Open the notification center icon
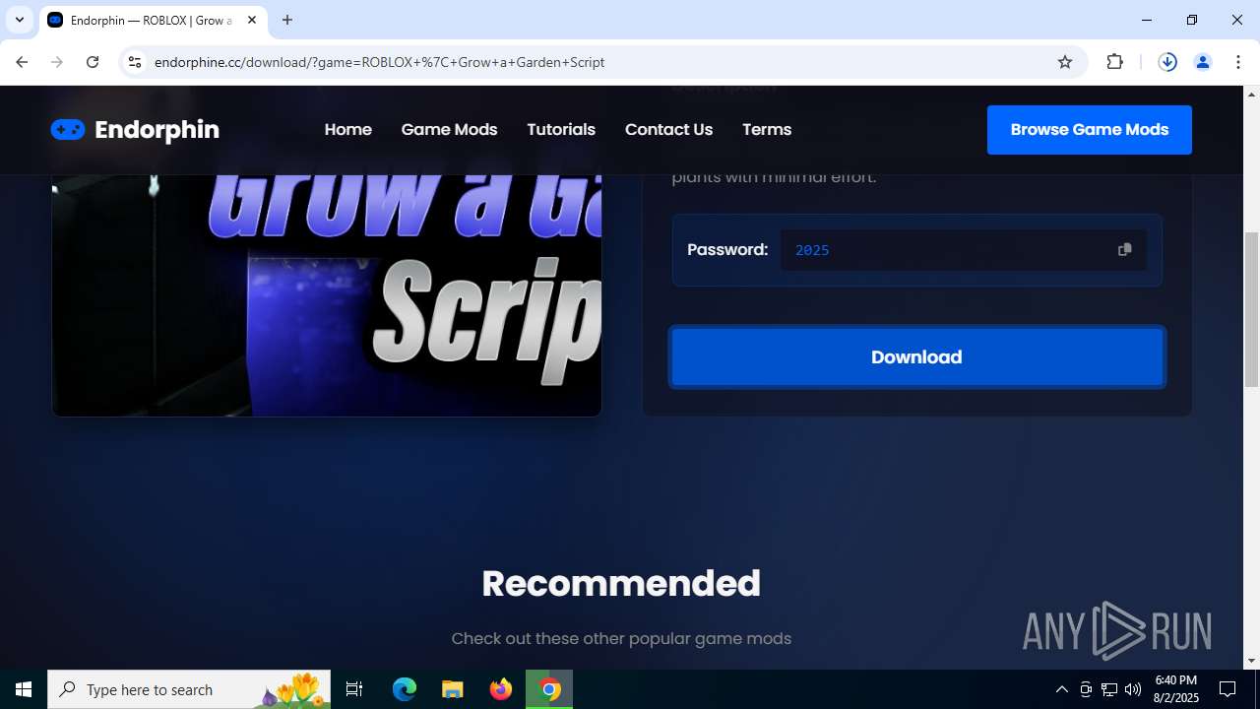 [1228, 689]
